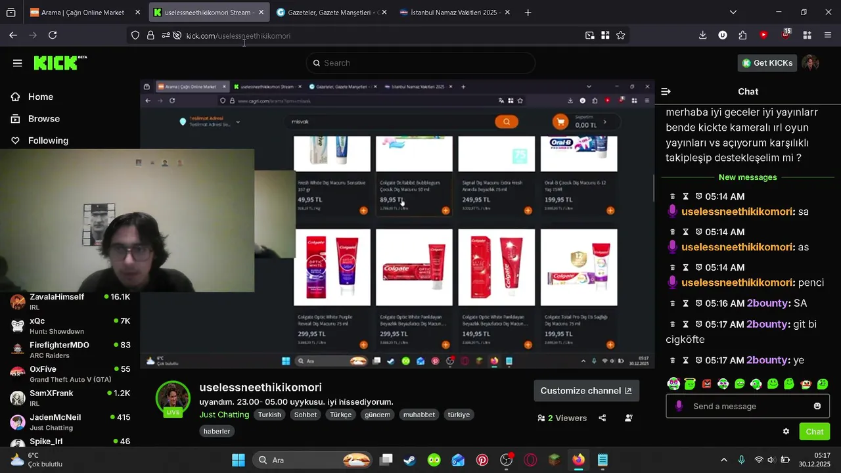Click the red YouTube extension icon
The height and width of the screenshot is (473, 841).
click(763, 35)
